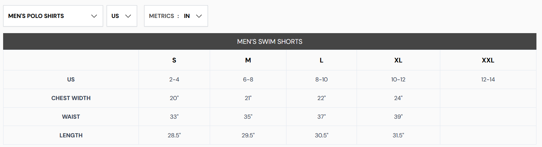This screenshot has width=542, height=147.
Task: Click the chevron arrow next to IN
Action: pyautogui.click(x=199, y=16)
